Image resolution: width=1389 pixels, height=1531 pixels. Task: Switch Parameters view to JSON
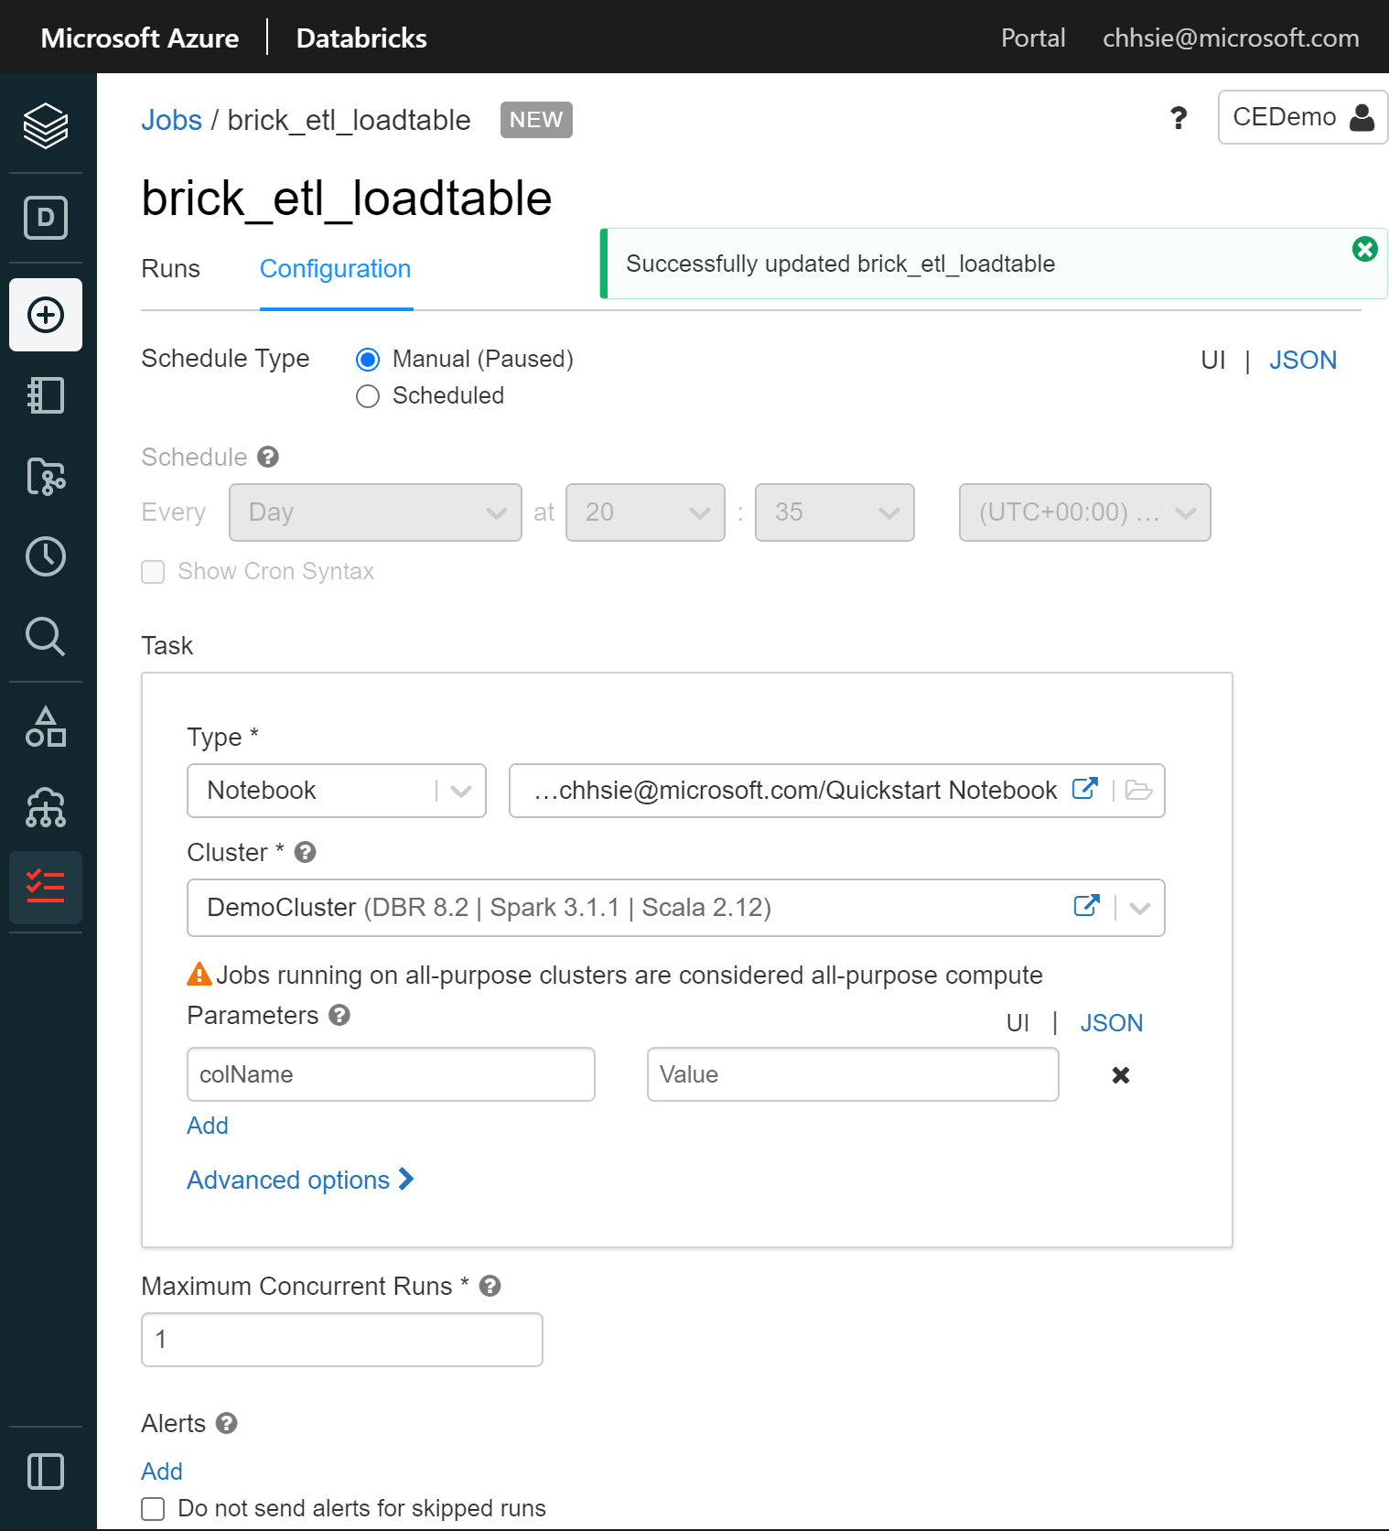click(x=1112, y=1022)
